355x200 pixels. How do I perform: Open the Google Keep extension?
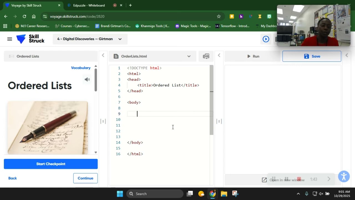[232, 16]
